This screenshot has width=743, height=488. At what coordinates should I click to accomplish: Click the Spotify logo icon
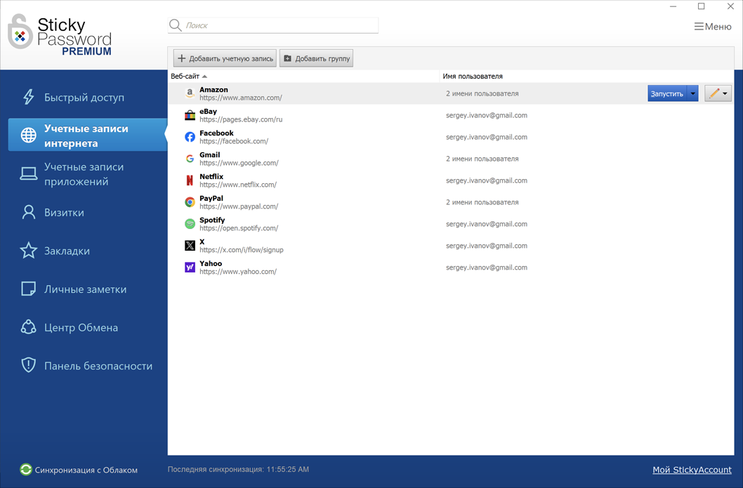[x=190, y=224]
